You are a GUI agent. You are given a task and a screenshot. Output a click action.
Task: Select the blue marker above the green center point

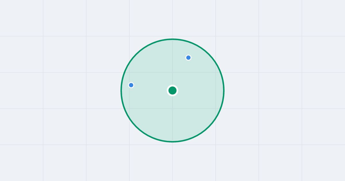pos(188,57)
